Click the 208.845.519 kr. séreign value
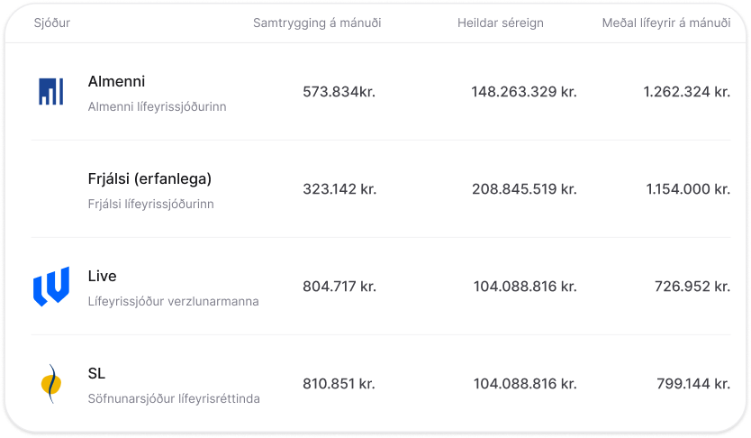Screen dimensions: 751x438 523,189
